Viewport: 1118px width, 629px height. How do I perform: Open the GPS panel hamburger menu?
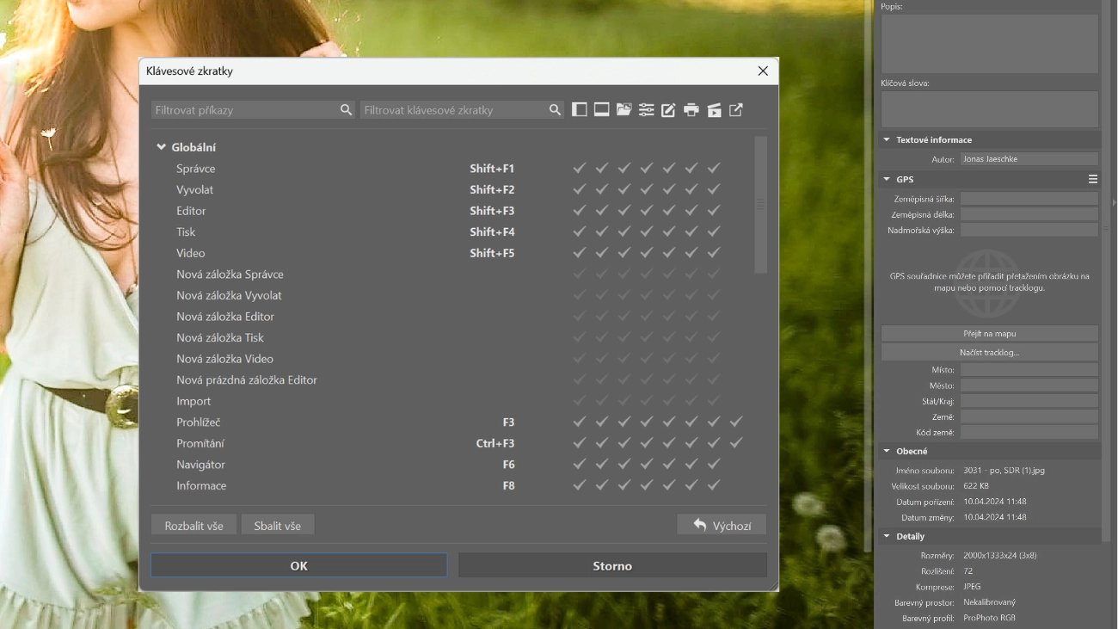coord(1093,179)
